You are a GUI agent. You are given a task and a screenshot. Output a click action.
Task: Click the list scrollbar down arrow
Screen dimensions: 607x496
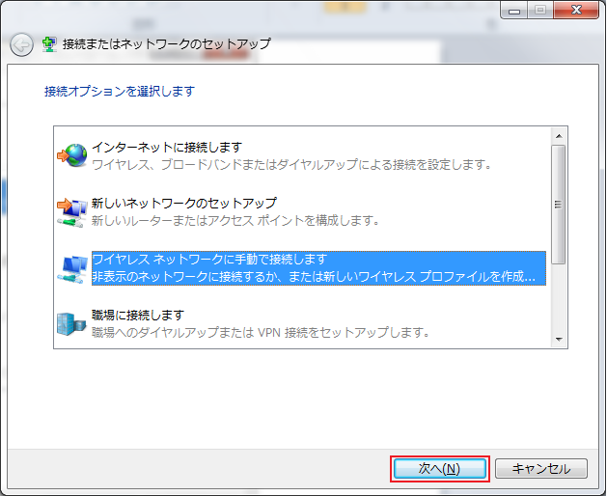coord(558,339)
